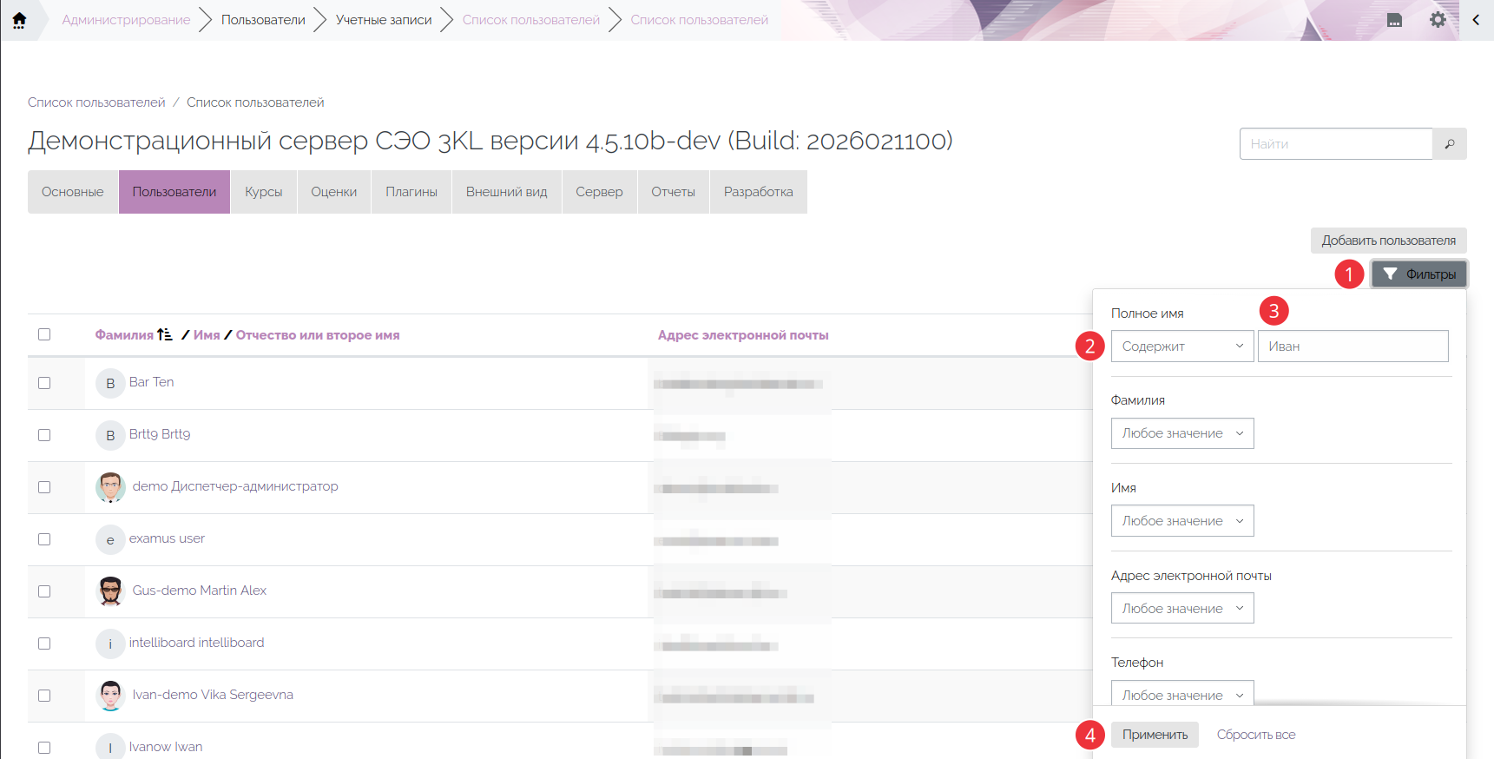Click the home icon in breadcrumb bar
This screenshot has height=759, width=1494.
(x=19, y=20)
